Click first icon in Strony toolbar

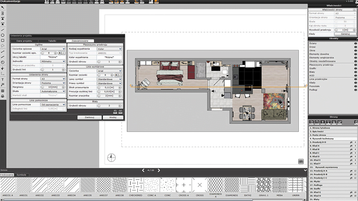(x=312, y=122)
